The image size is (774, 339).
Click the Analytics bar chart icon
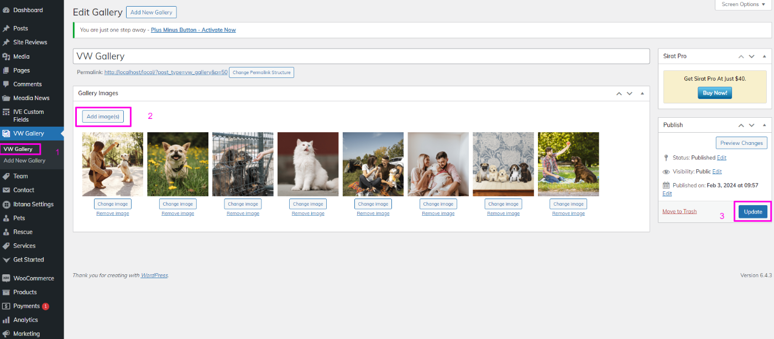tap(6, 320)
